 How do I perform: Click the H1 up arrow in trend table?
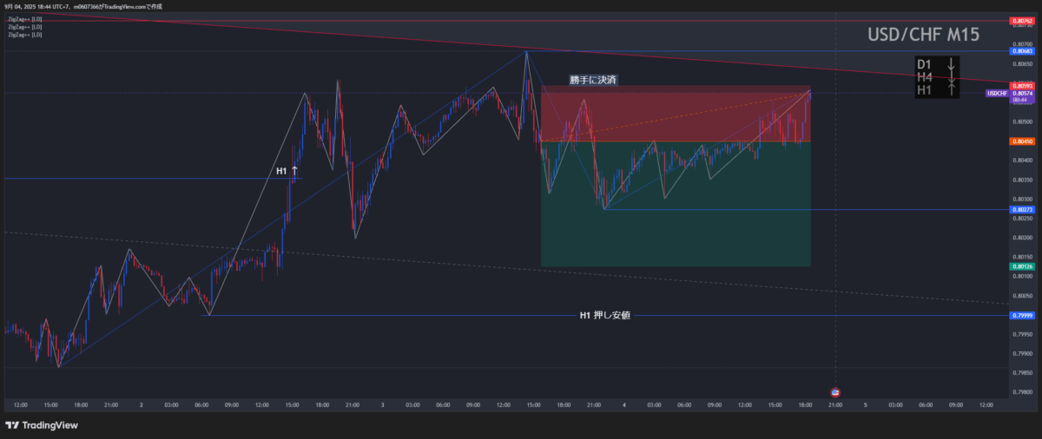pos(952,90)
